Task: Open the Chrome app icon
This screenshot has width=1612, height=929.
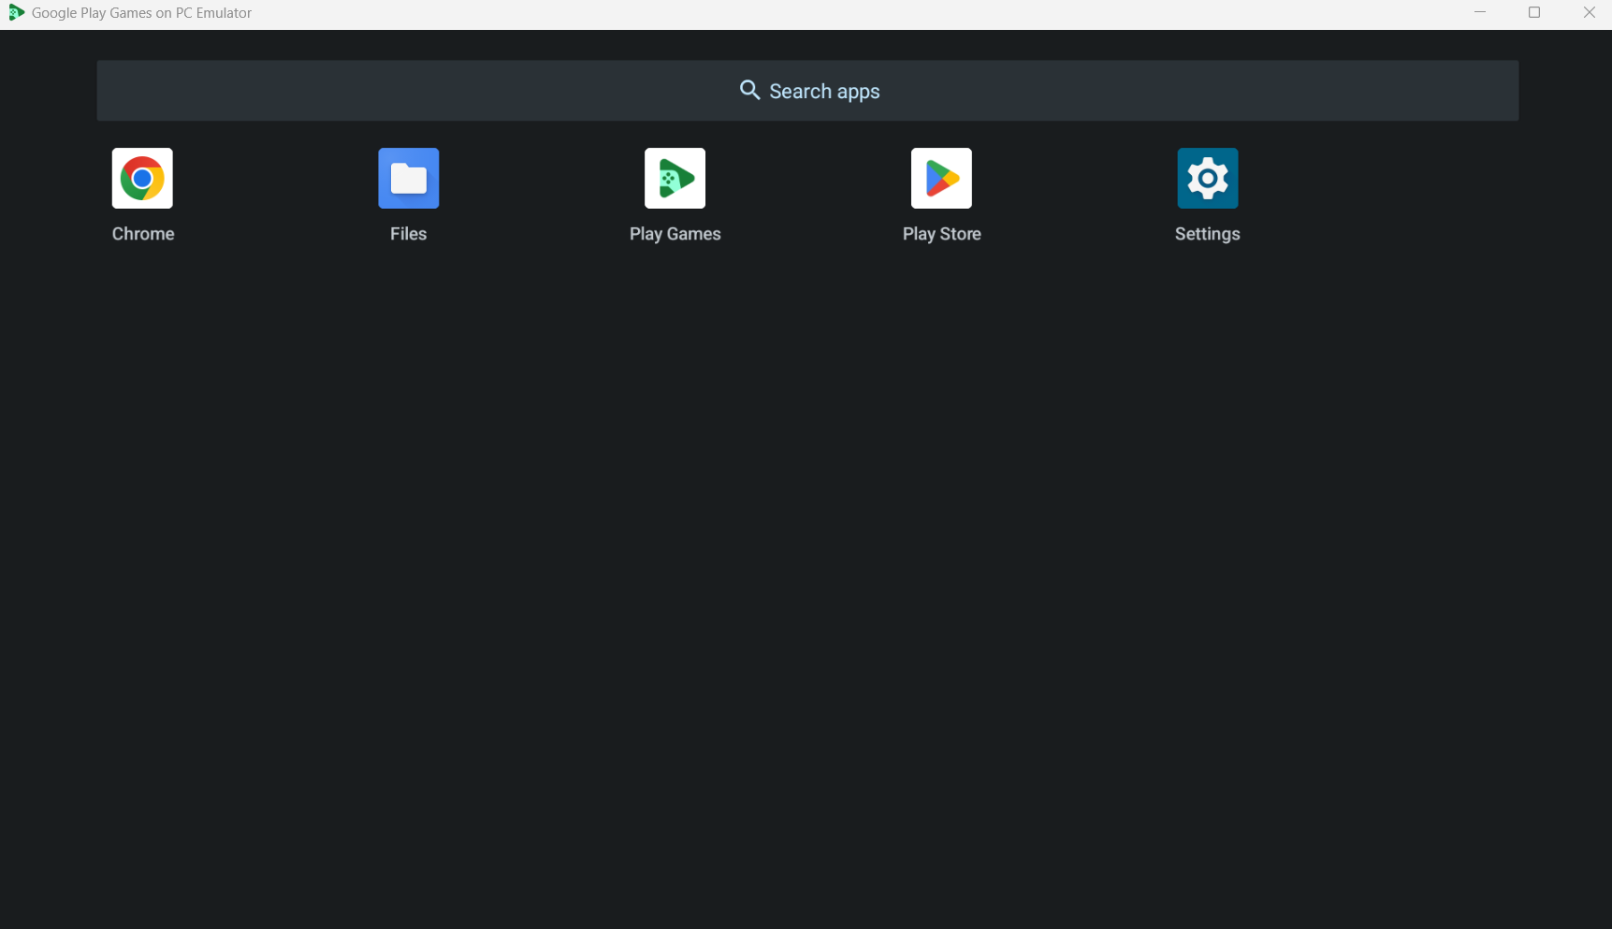Action: (142, 178)
